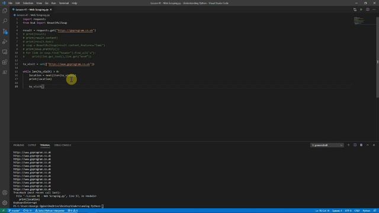Click the 'import requests' code on line 1
Viewport: 379px width, 213px height.
click(x=34, y=19)
